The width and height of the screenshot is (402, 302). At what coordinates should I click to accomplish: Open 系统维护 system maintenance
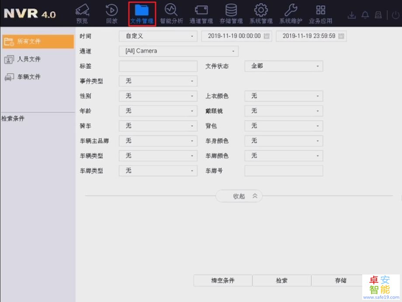coord(291,13)
